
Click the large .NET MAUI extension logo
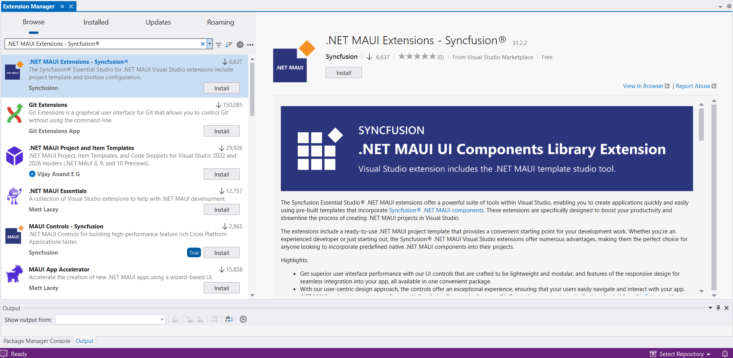[x=294, y=62]
